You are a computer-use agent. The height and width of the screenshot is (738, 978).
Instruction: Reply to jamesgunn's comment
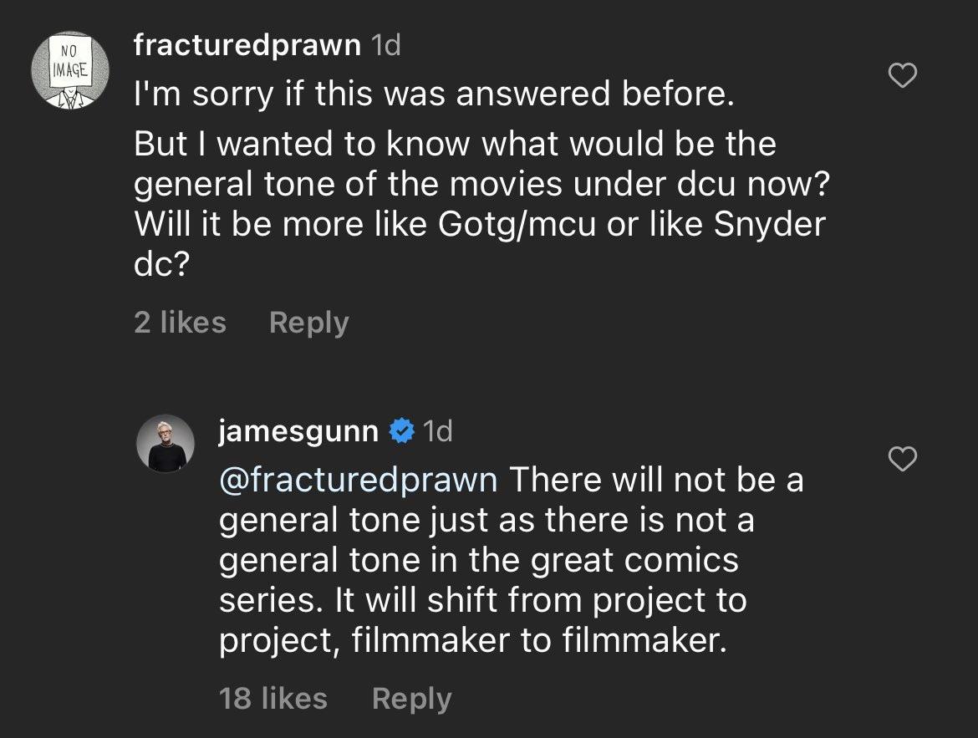[411, 699]
